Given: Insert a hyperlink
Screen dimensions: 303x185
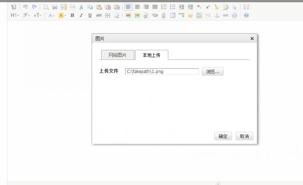Looking at the screenshot, I should tap(226, 15).
